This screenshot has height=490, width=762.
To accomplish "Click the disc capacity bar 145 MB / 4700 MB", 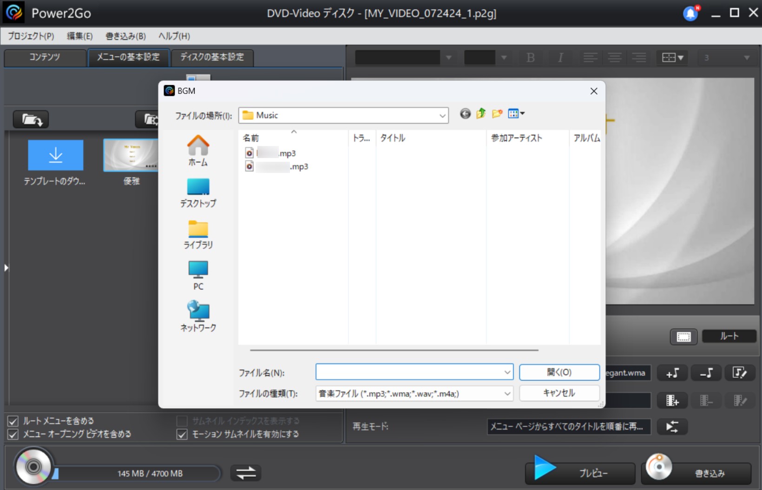I will (x=137, y=474).
